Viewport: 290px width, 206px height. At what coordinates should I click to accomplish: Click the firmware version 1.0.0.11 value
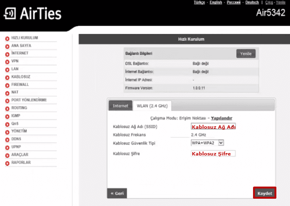[199, 88]
